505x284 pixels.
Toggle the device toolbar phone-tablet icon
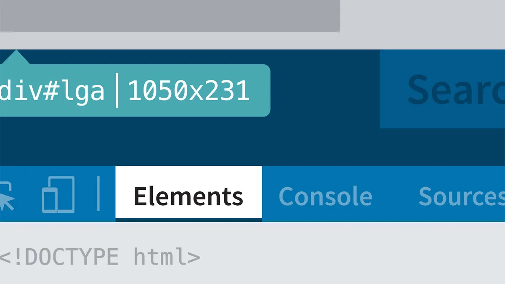click(x=58, y=194)
